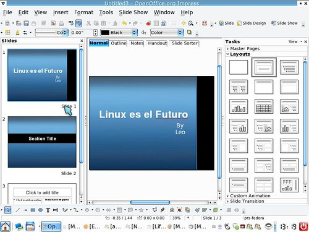Select the Line drawing tool
Screen dimensions: 309x232
tap(18, 210)
